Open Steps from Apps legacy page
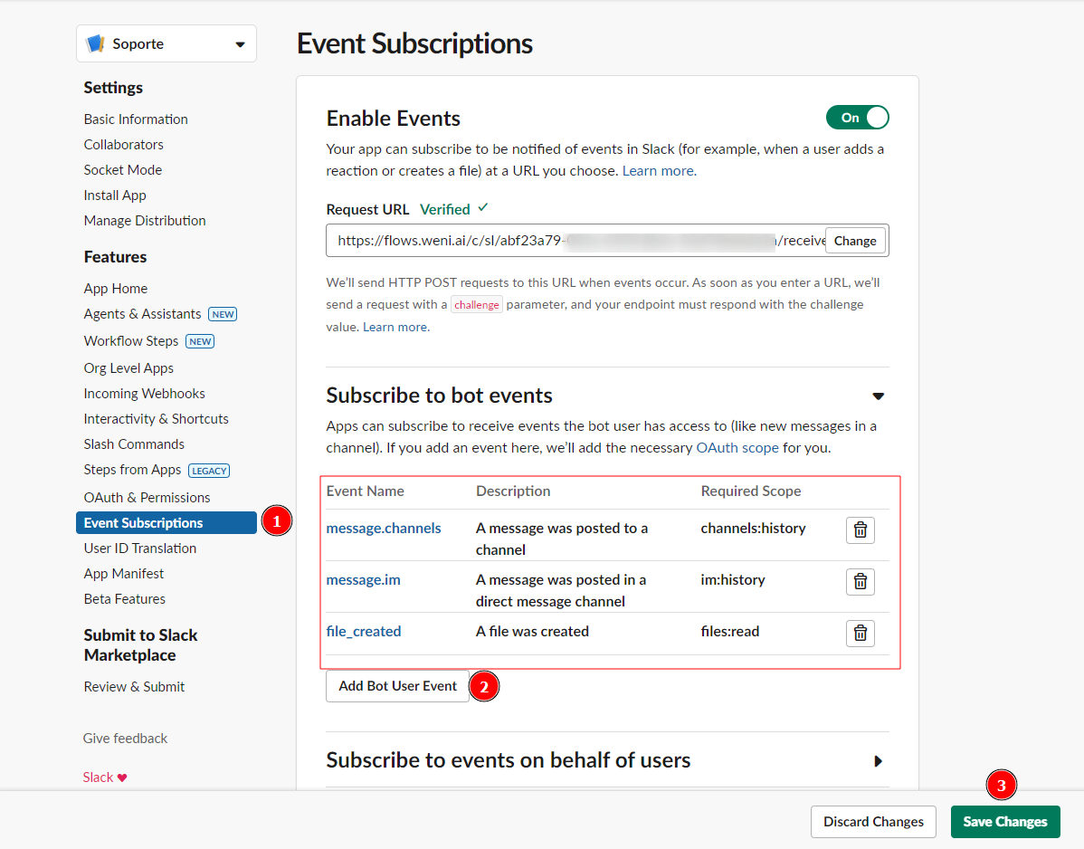The width and height of the screenshot is (1084, 849). 133,470
